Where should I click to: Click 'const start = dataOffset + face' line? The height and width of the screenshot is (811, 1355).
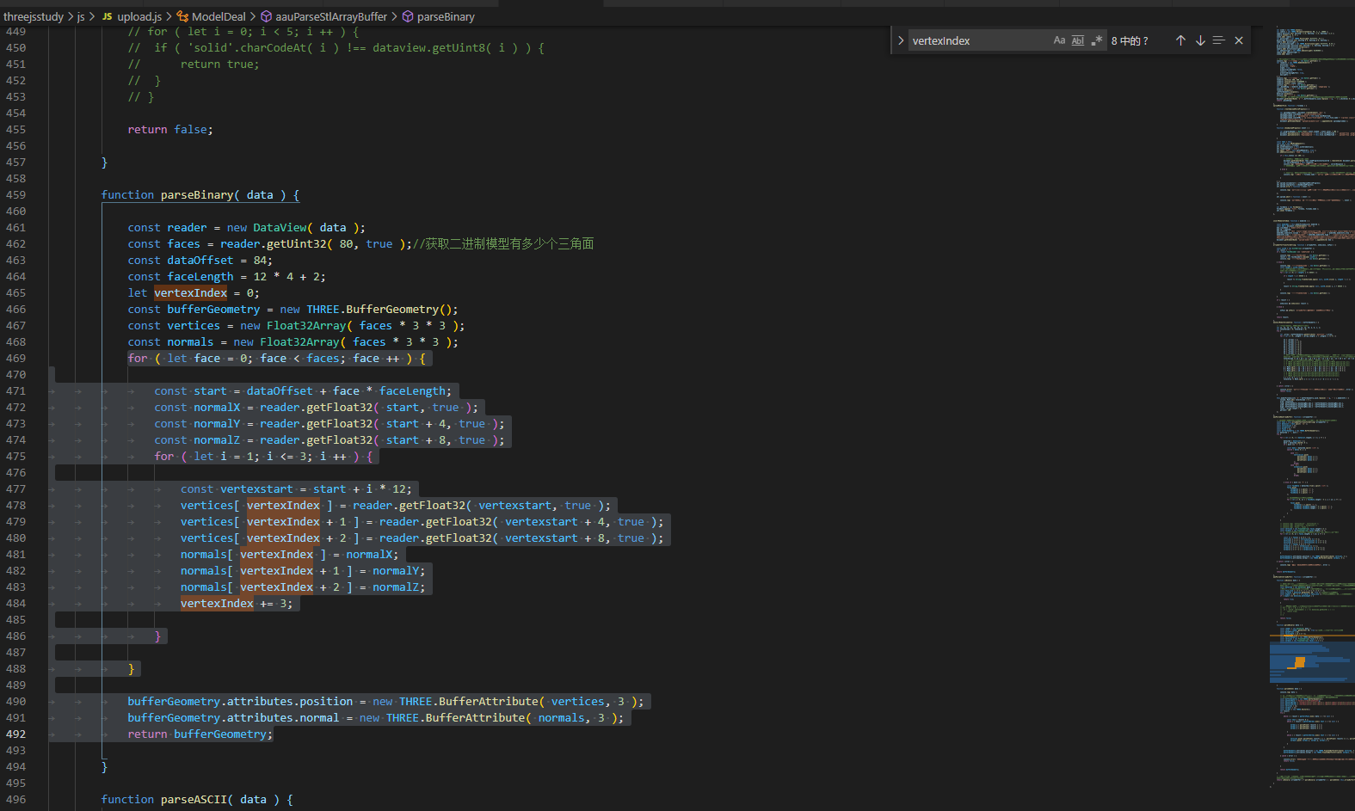point(303,390)
